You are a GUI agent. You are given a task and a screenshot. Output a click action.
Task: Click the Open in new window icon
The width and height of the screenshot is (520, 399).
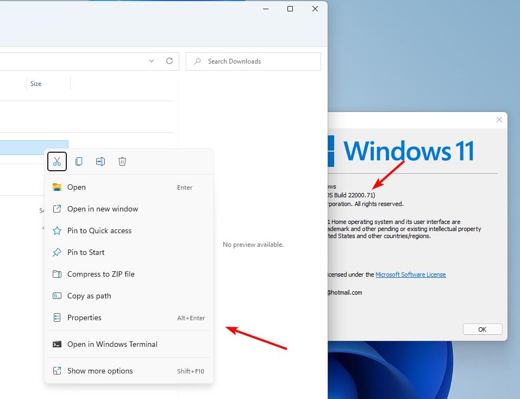click(57, 209)
